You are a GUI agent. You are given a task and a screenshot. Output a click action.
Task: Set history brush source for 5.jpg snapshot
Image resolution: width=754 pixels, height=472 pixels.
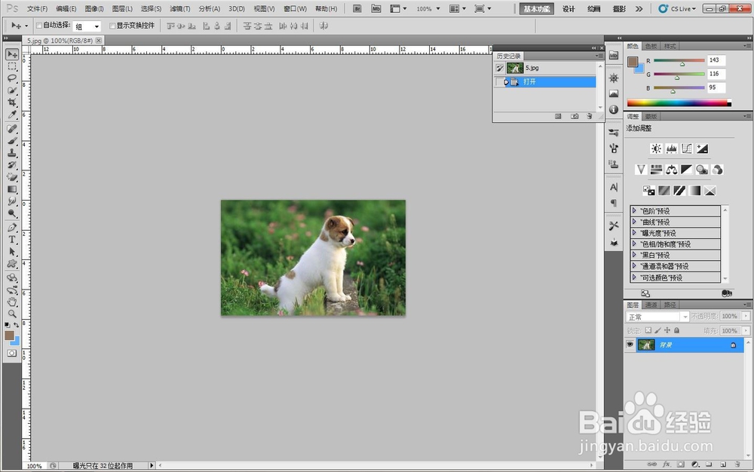[500, 69]
